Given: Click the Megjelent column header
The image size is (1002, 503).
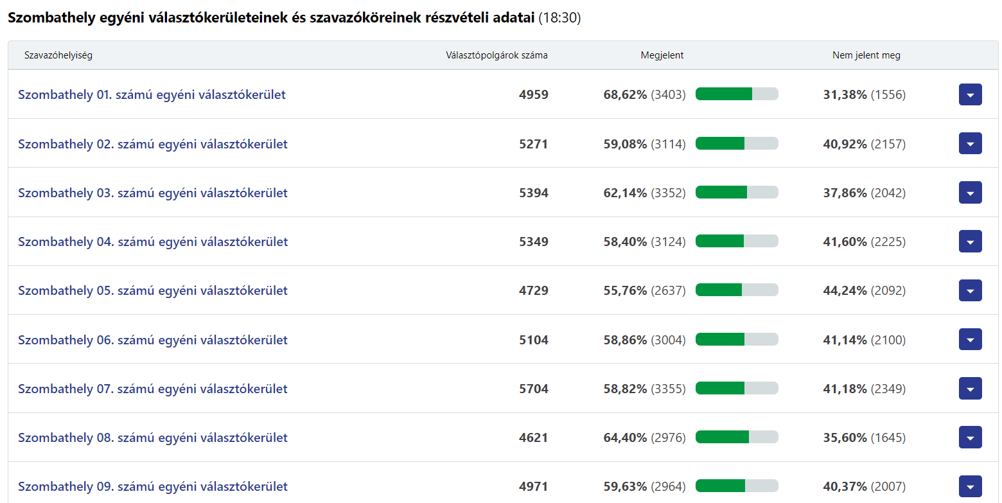Looking at the screenshot, I should [662, 55].
